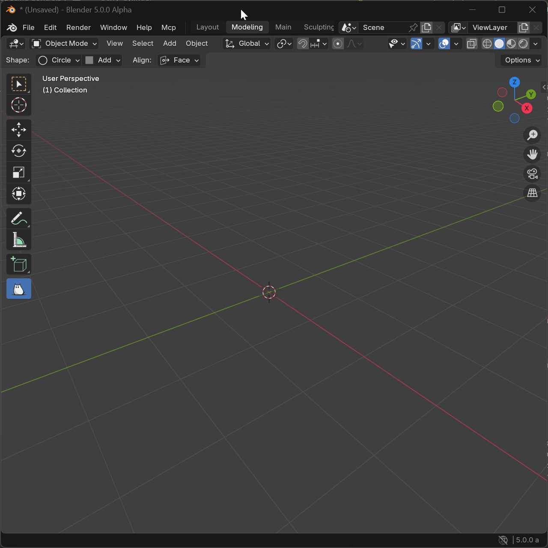Open the Shape Circle dropdown
Screen dimensions: 548x548
click(59, 60)
